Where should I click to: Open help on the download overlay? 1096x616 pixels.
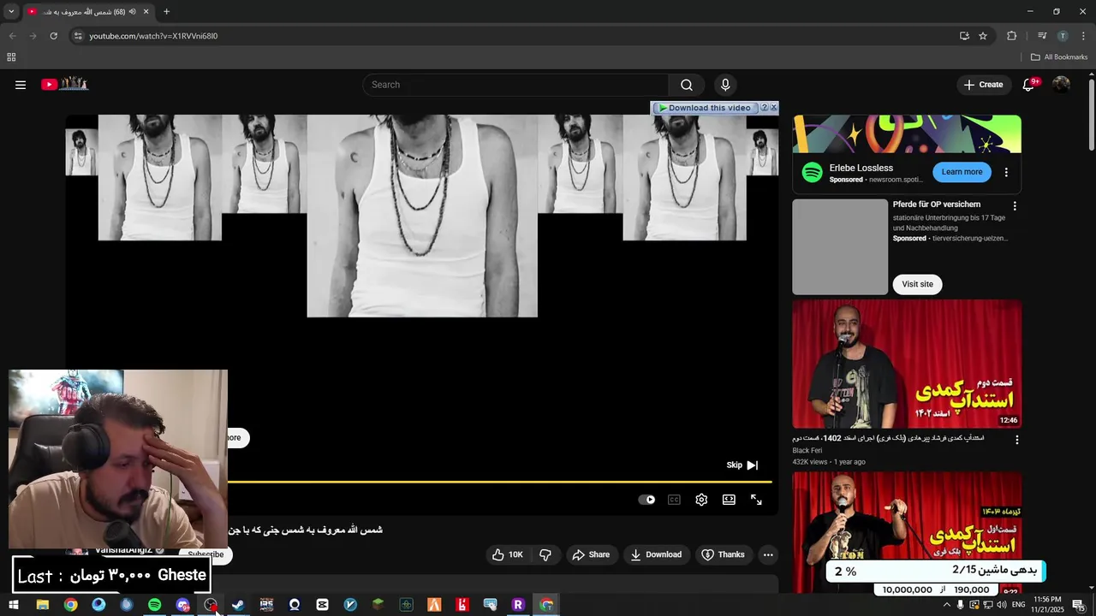pos(765,108)
